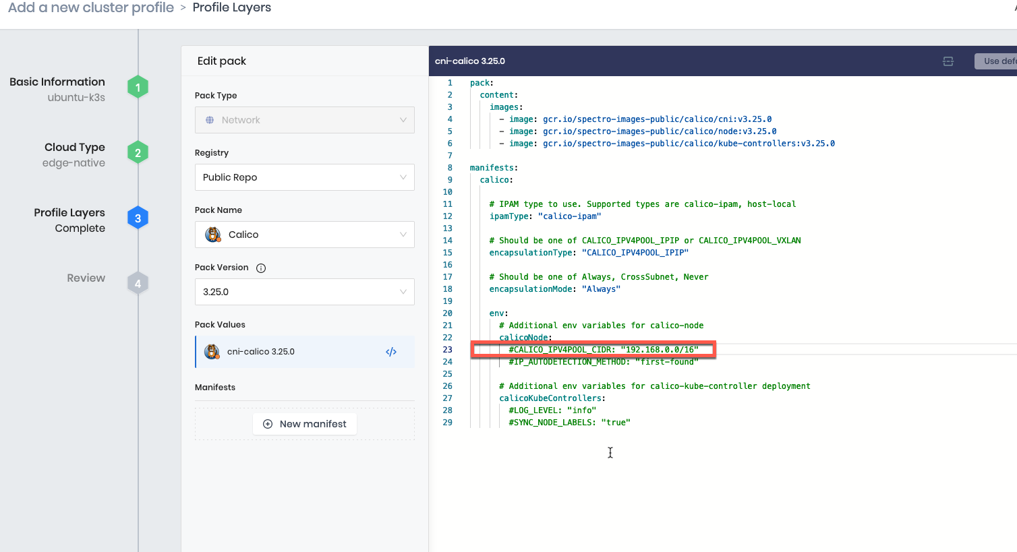Click the step 3 Profile Layers hexagon
The height and width of the screenshot is (552, 1017).
(x=138, y=218)
